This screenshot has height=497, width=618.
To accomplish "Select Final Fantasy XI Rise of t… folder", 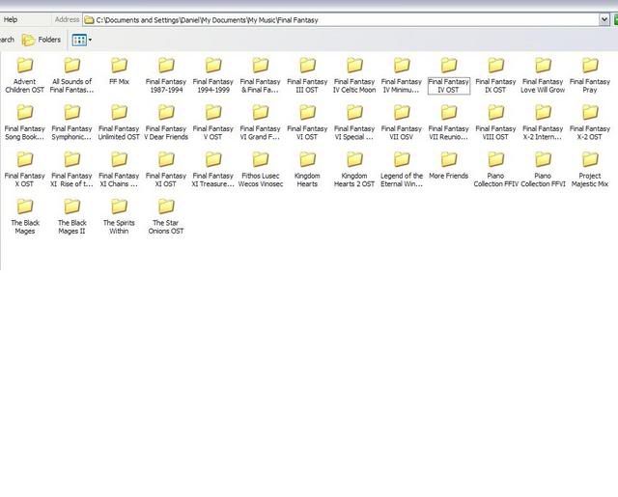I will 71,169.
